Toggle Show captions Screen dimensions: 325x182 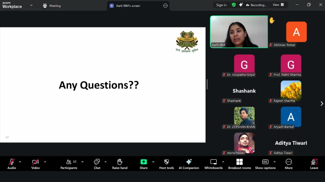point(265,164)
